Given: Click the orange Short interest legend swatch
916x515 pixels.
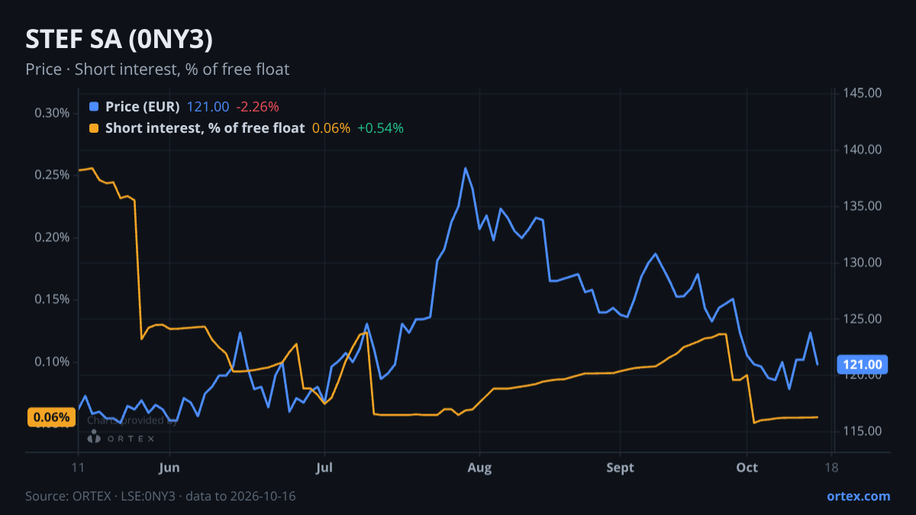Looking at the screenshot, I should (x=94, y=128).
